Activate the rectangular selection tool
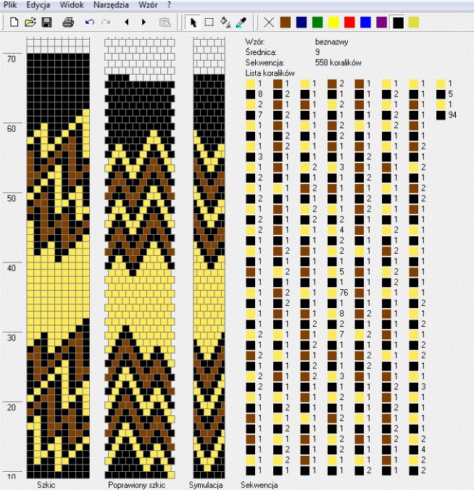 [x=209, y=22]
